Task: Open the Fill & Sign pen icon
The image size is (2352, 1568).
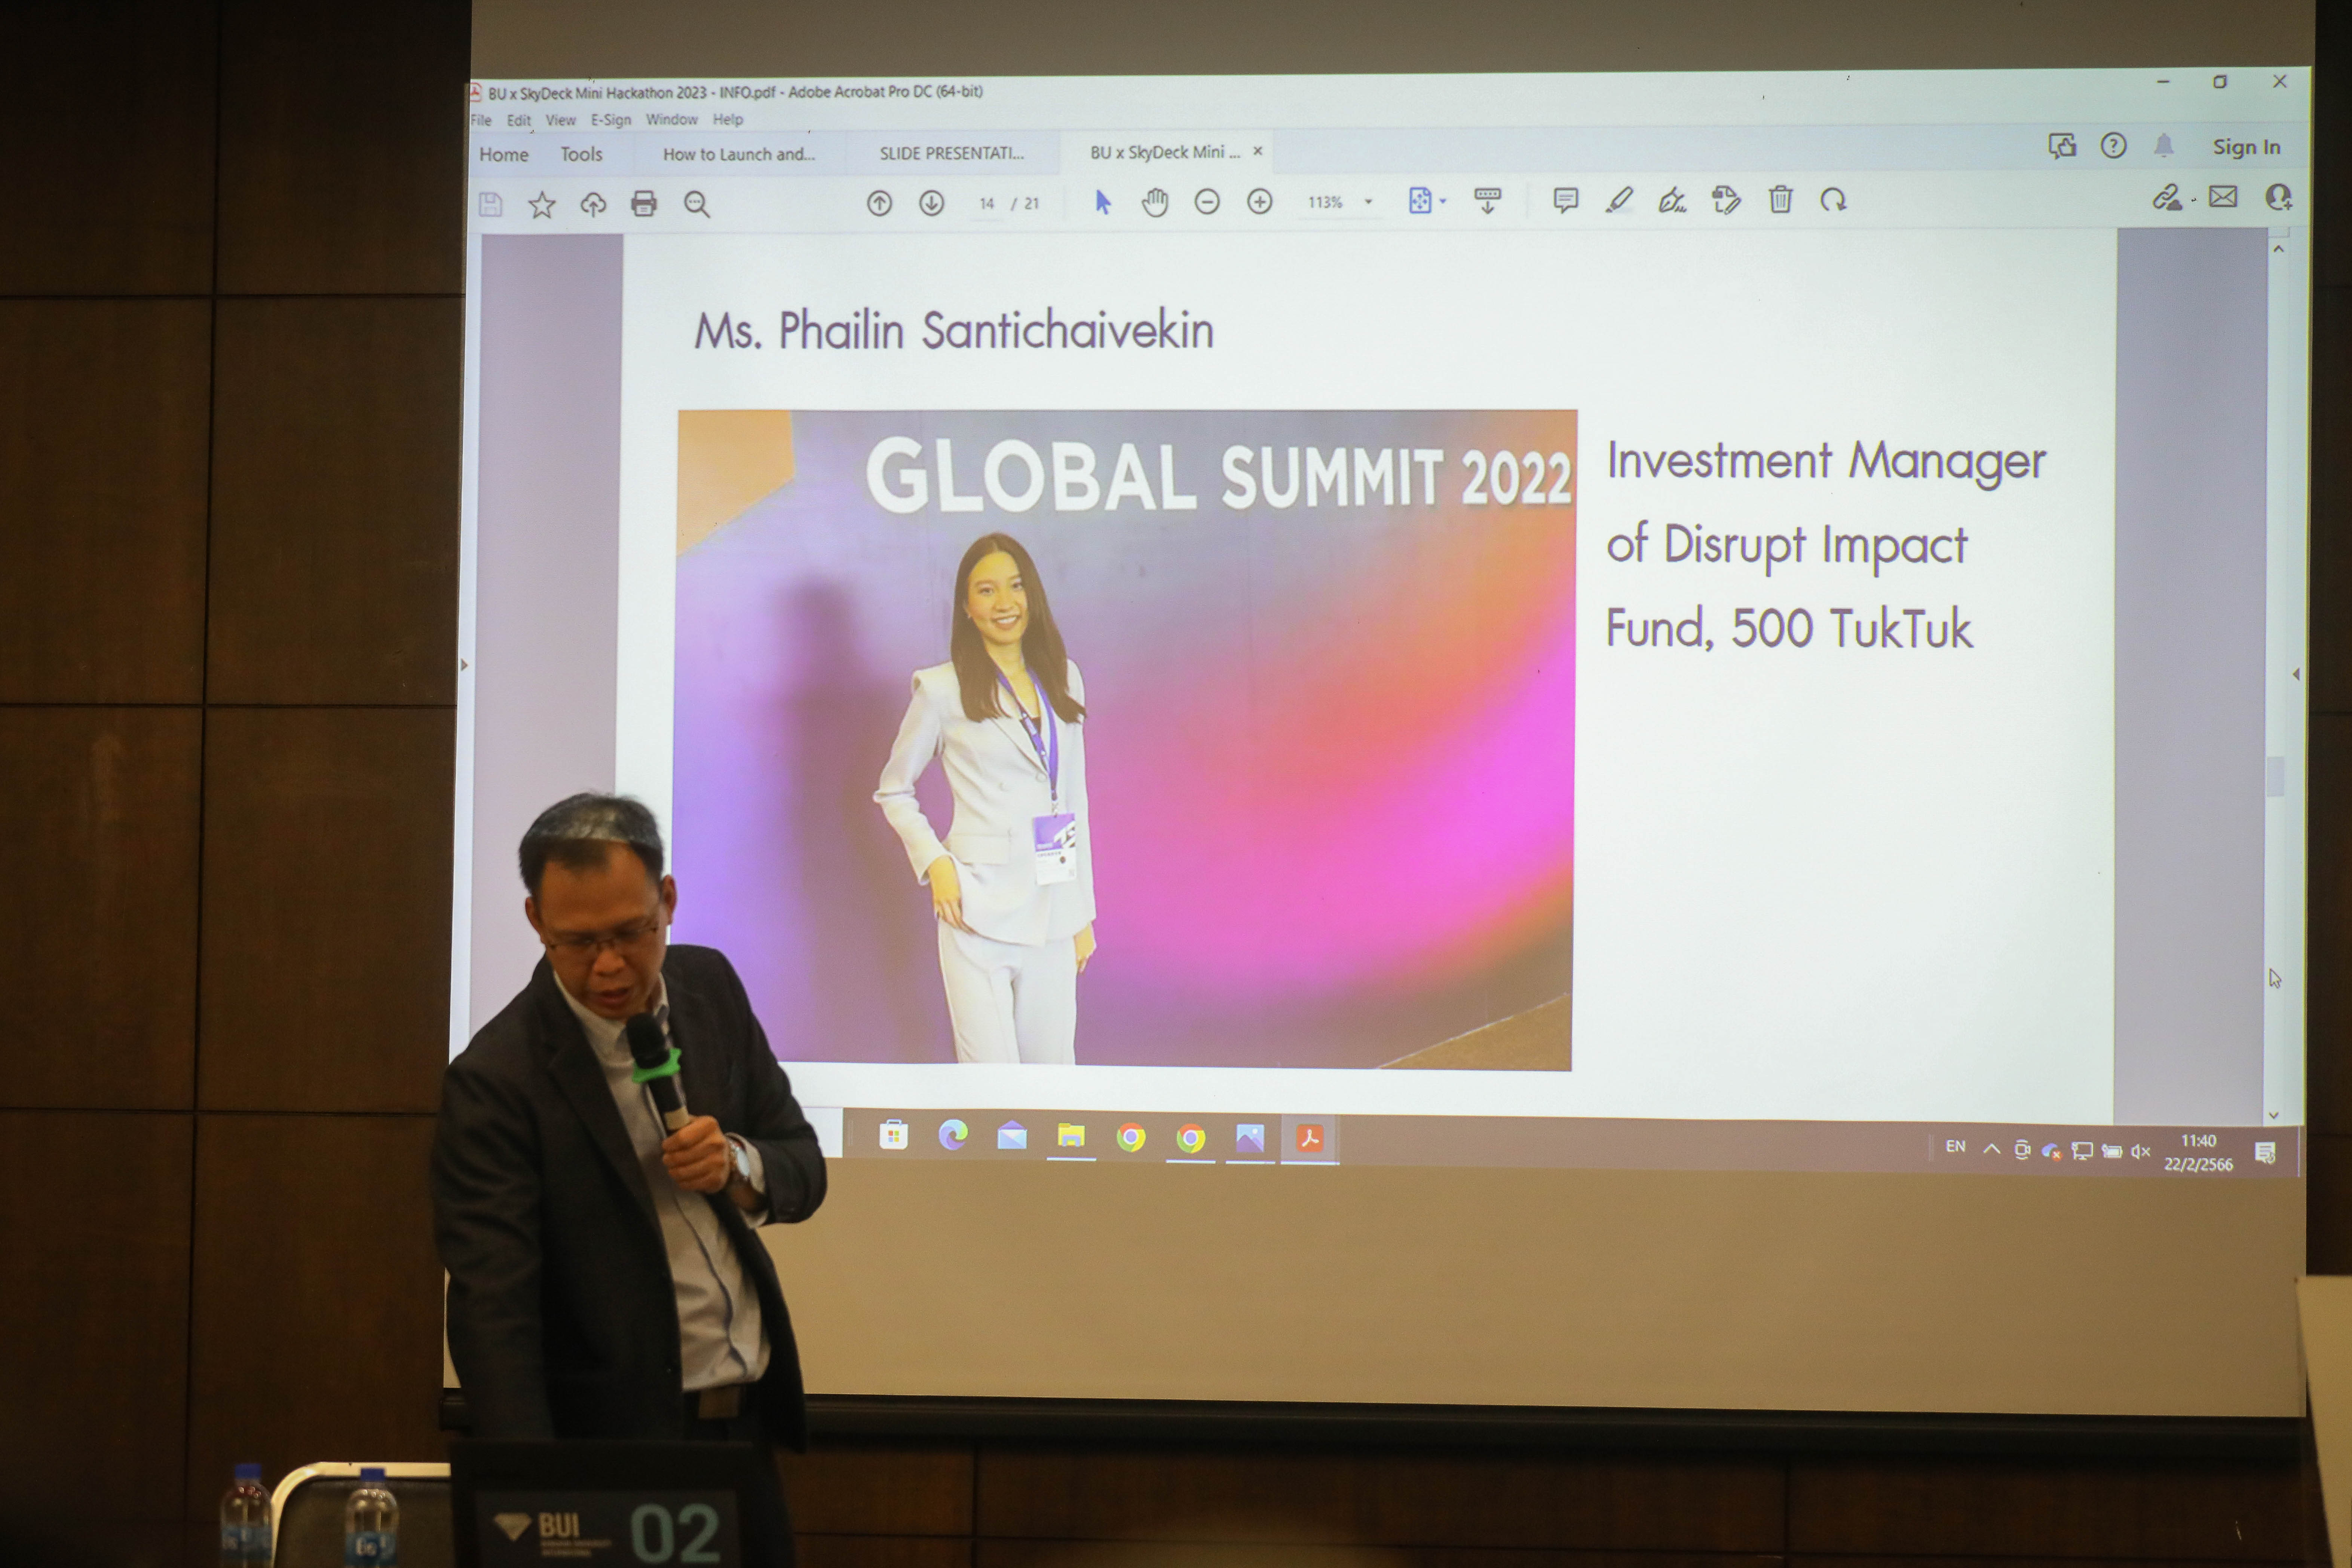Action: [x=1672, y=200]
